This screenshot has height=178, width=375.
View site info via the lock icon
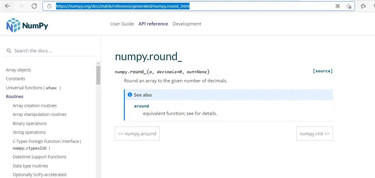point(49,6)
